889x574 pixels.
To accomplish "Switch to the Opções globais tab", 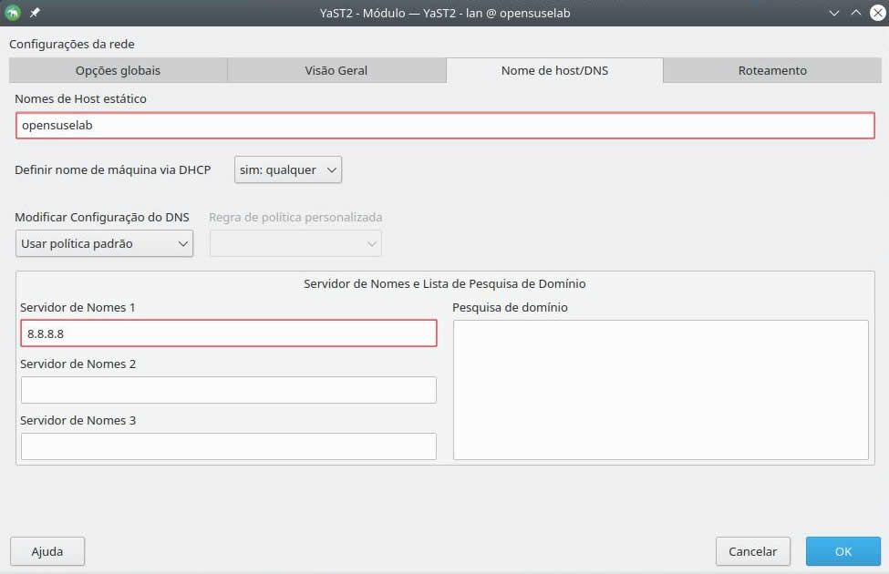I will [118, 70].
